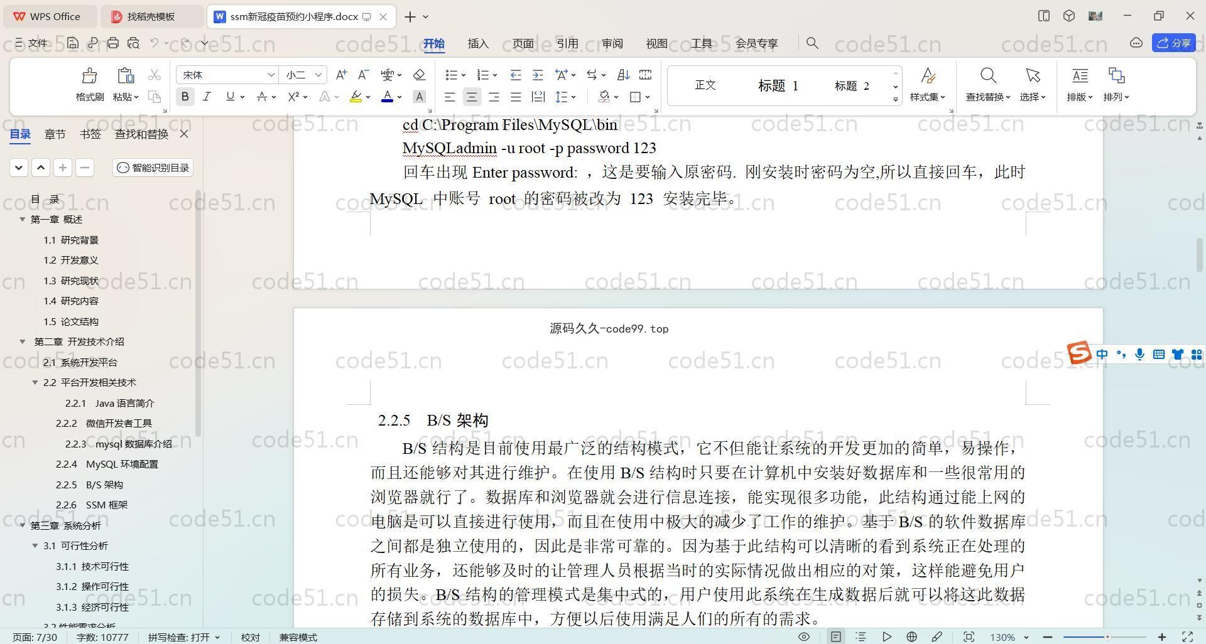1206x644 pixels.
Task: Justify paragraph text
Action: pos(516,97)
